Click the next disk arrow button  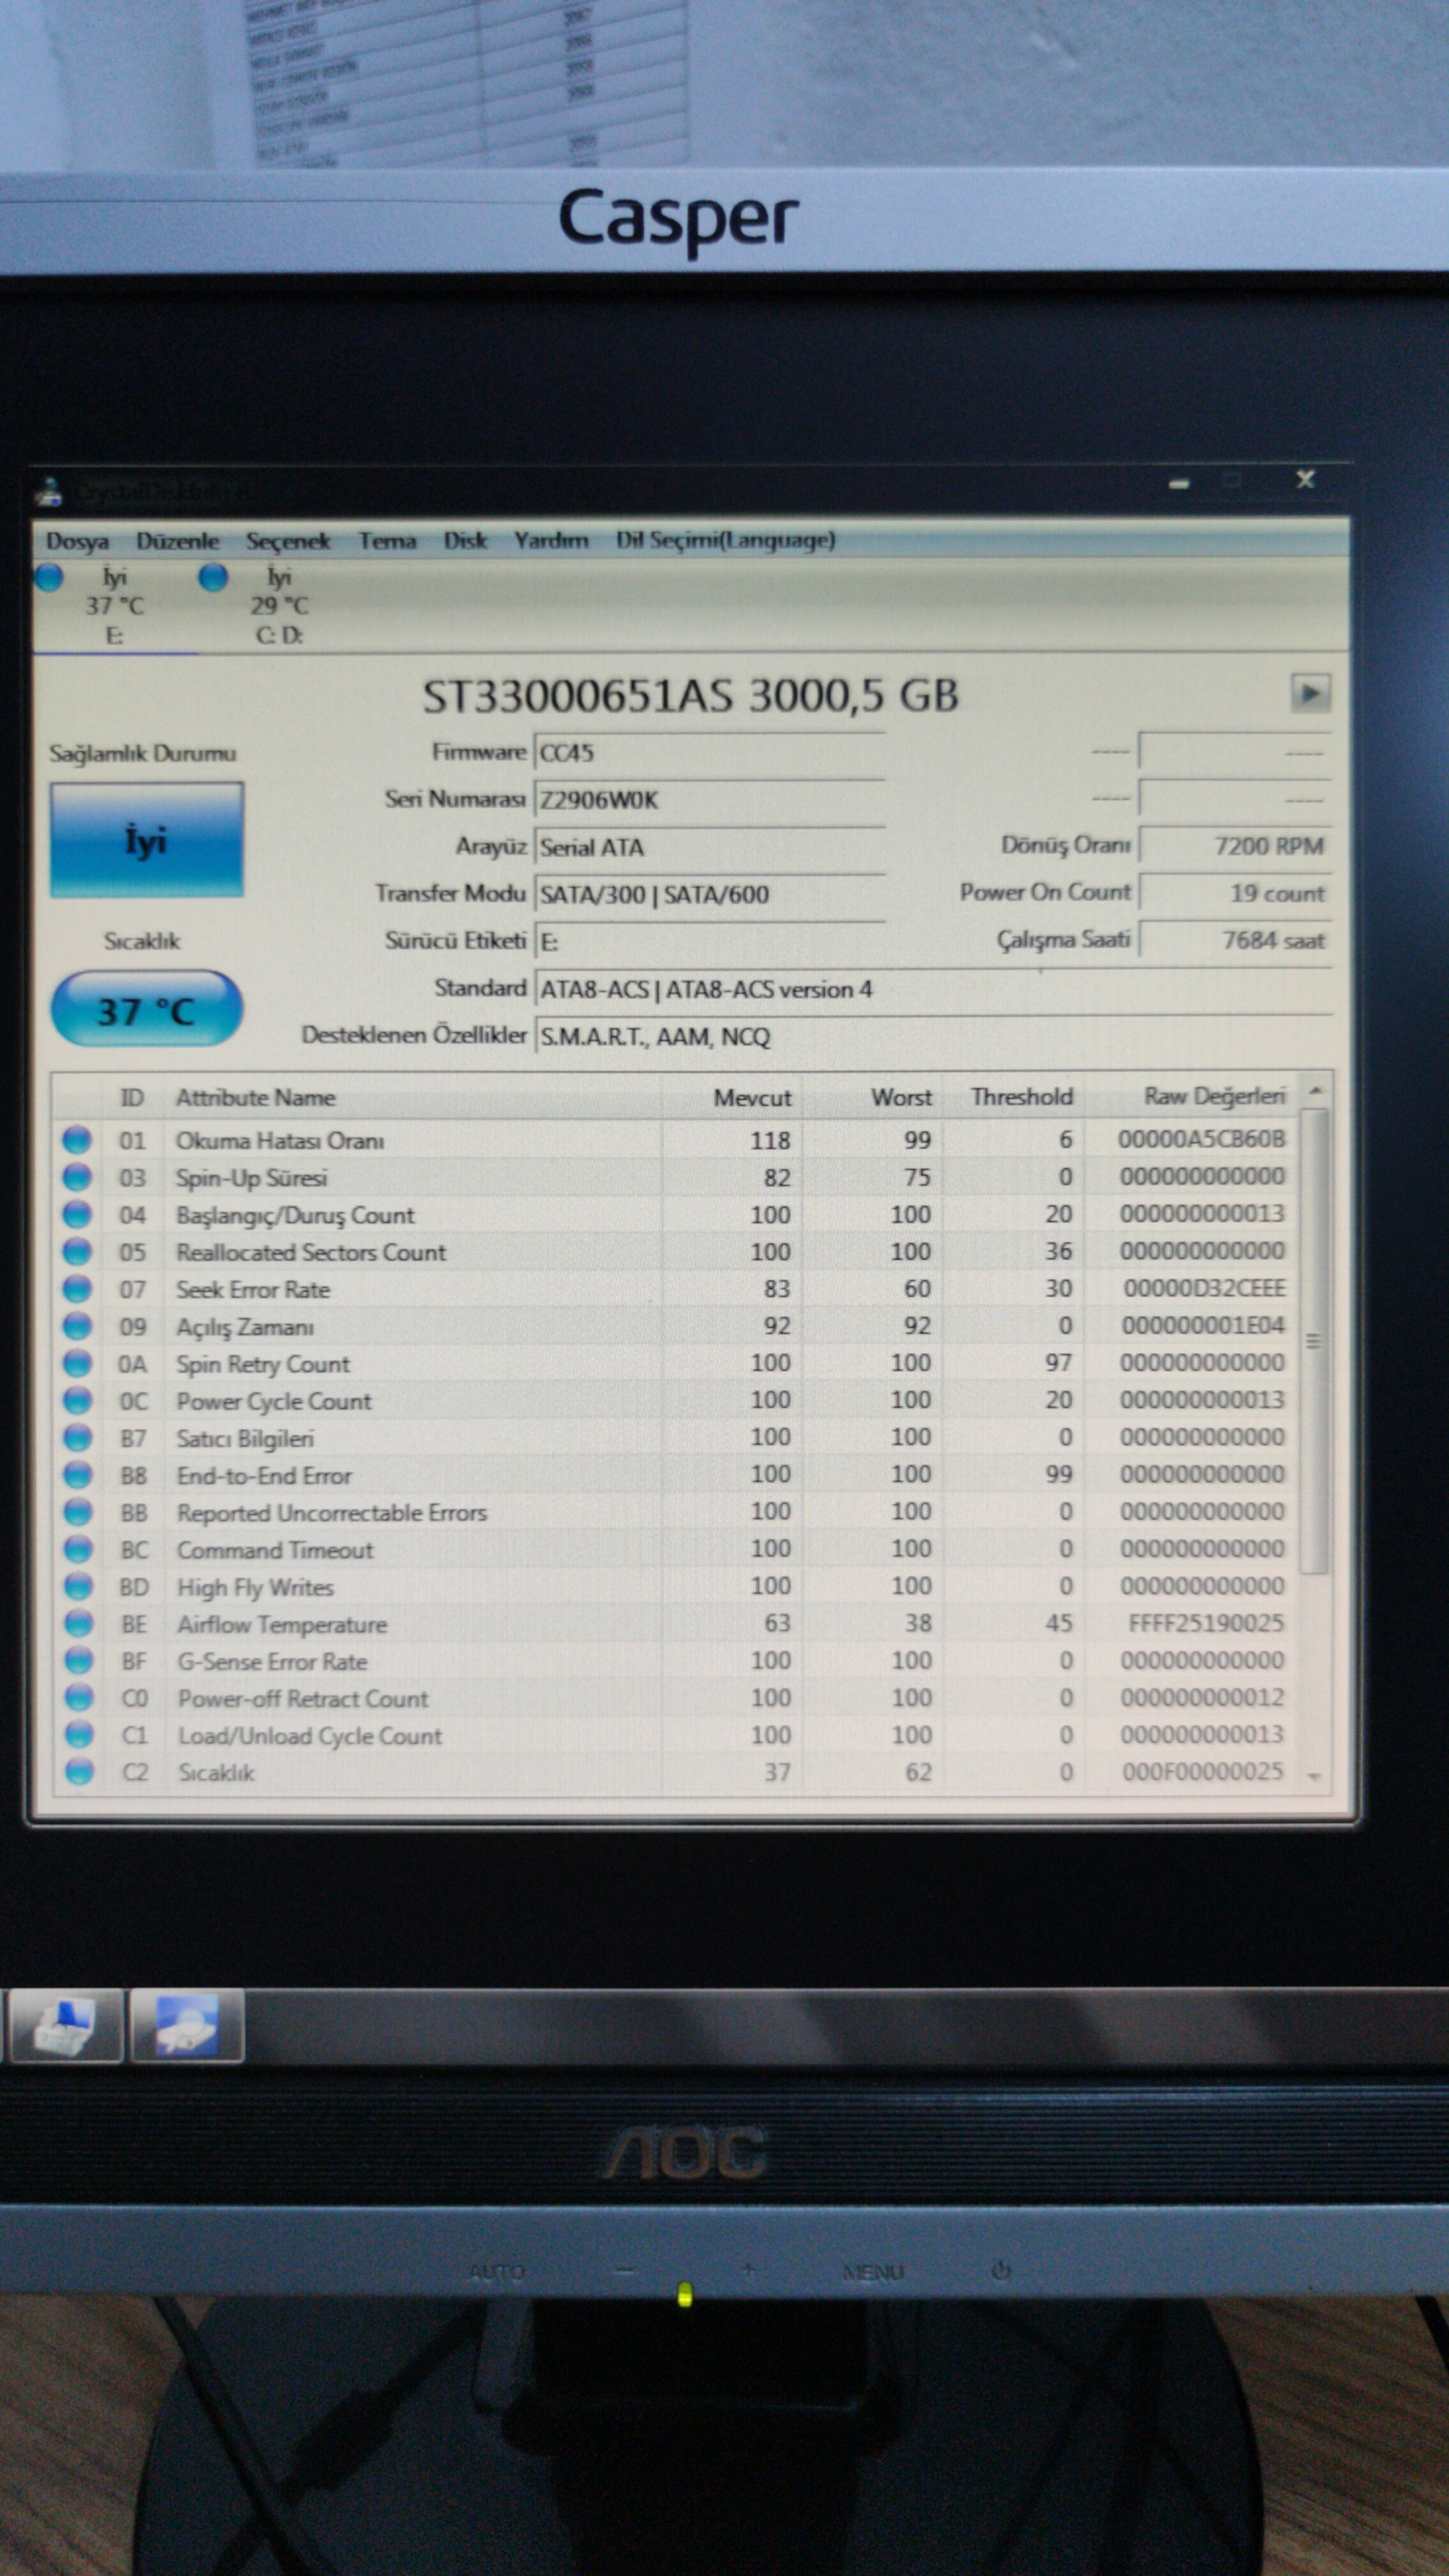1310,692
